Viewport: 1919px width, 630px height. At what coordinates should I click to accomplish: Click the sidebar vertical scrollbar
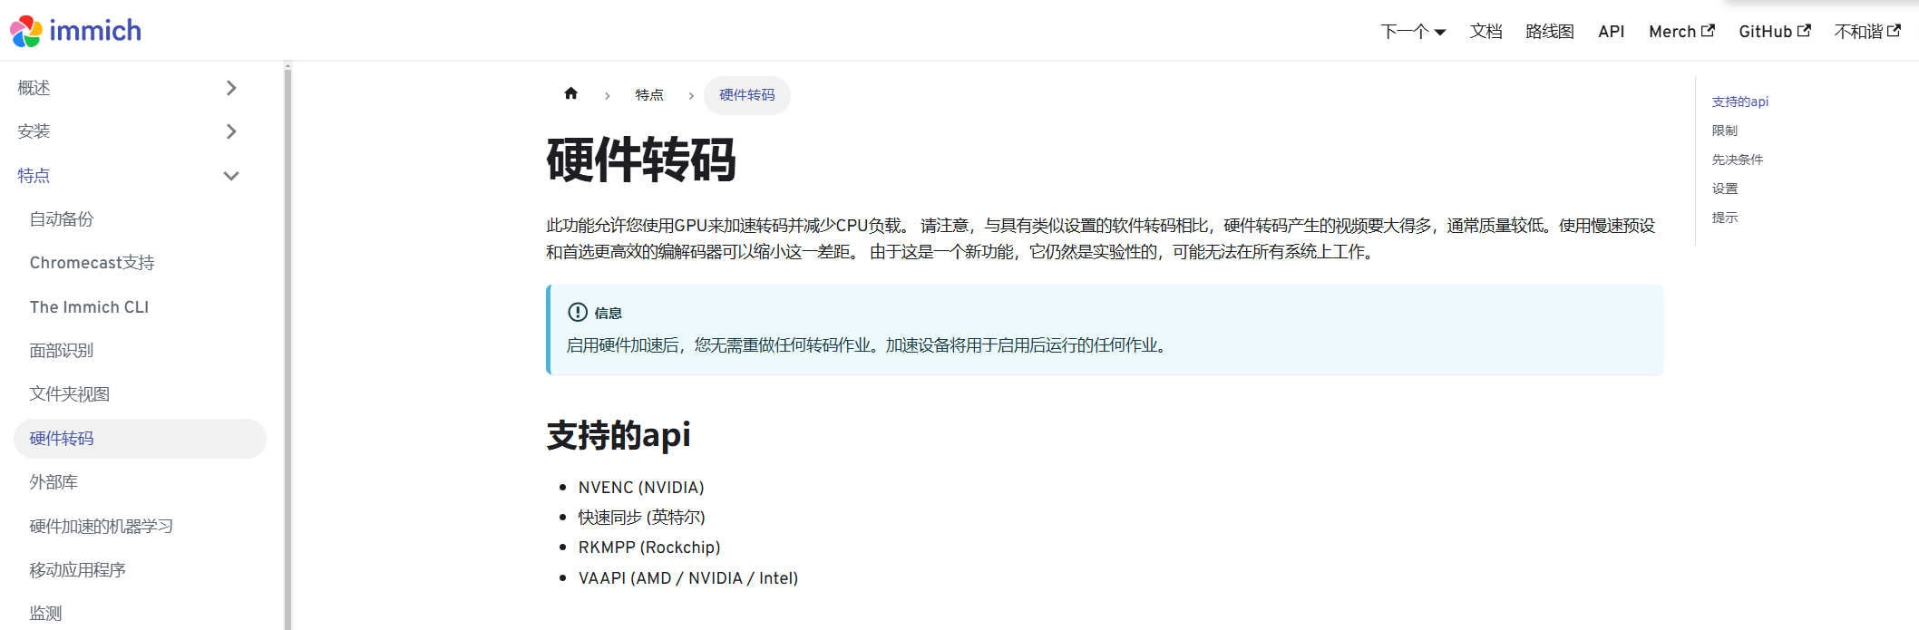[x=287, y=344]
